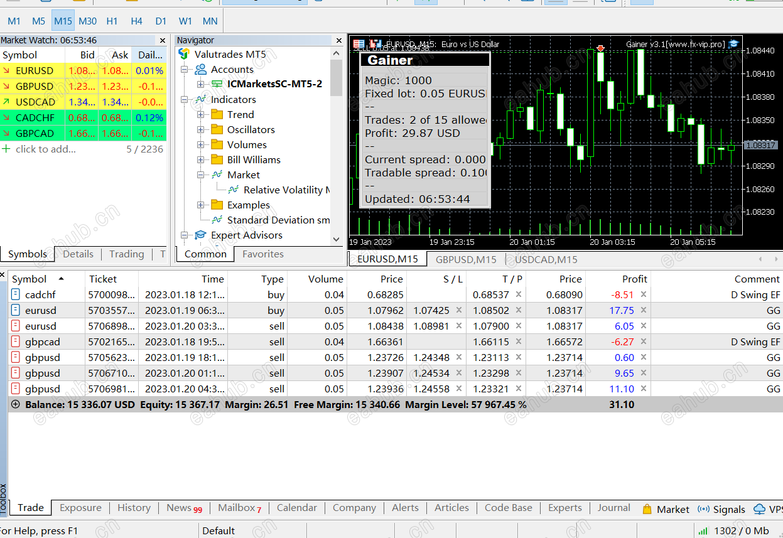The width and height of the screenshot is (783, 538).
Task: Expand the Oscillators folder in Navigator
Action: [201, 130]
